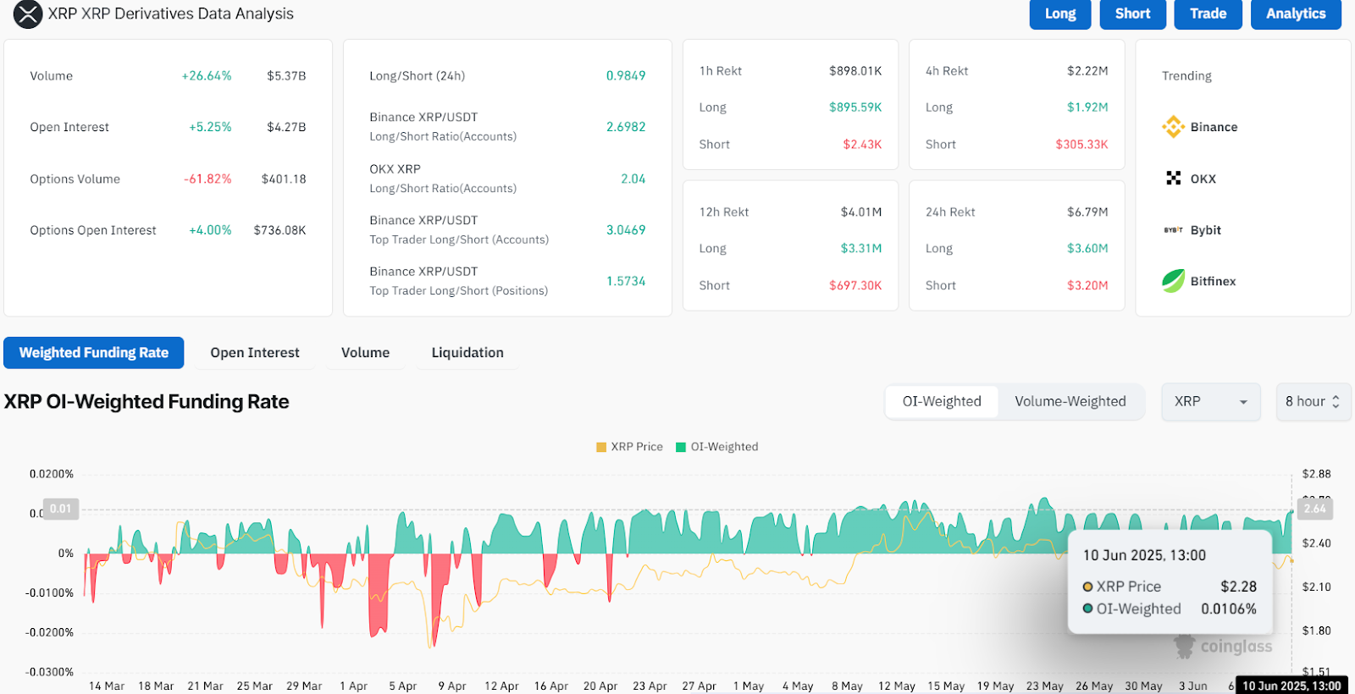This screenshot has width=1355, height=694.
Task: Click the Short button
Action: coord(1132,14)
